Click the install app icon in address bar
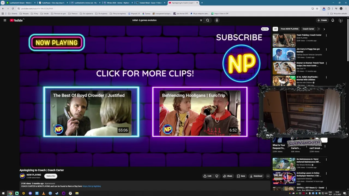 312,8
